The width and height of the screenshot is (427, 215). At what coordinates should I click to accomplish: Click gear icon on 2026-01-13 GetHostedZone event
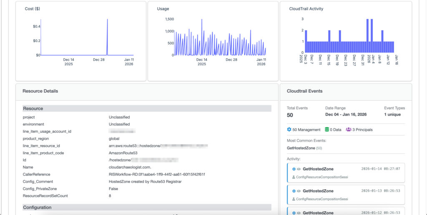pyautogui.click(x=294, y=191)
